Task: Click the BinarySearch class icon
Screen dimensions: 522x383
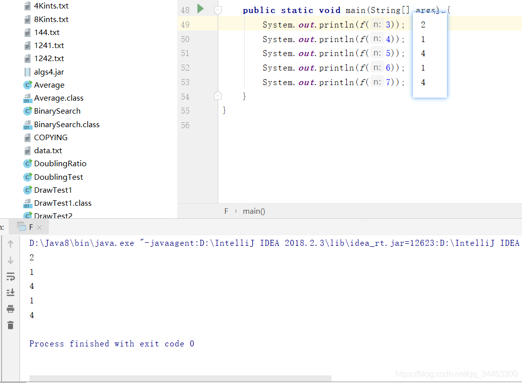Action: 28,111
